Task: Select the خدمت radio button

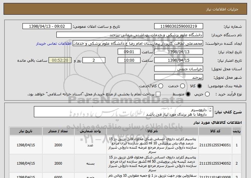Action: [183, 86]
